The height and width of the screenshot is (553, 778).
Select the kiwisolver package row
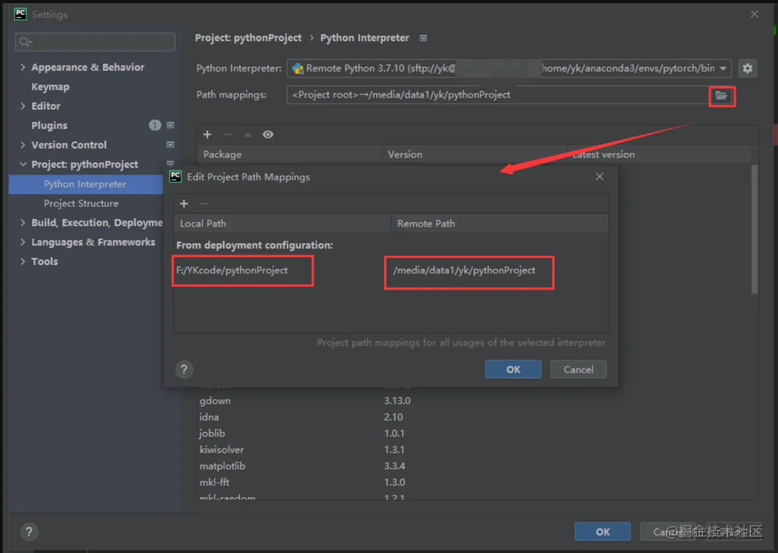pos(473,449)
